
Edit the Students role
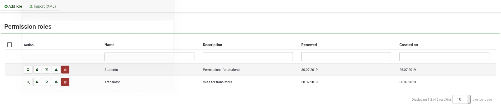46,70
